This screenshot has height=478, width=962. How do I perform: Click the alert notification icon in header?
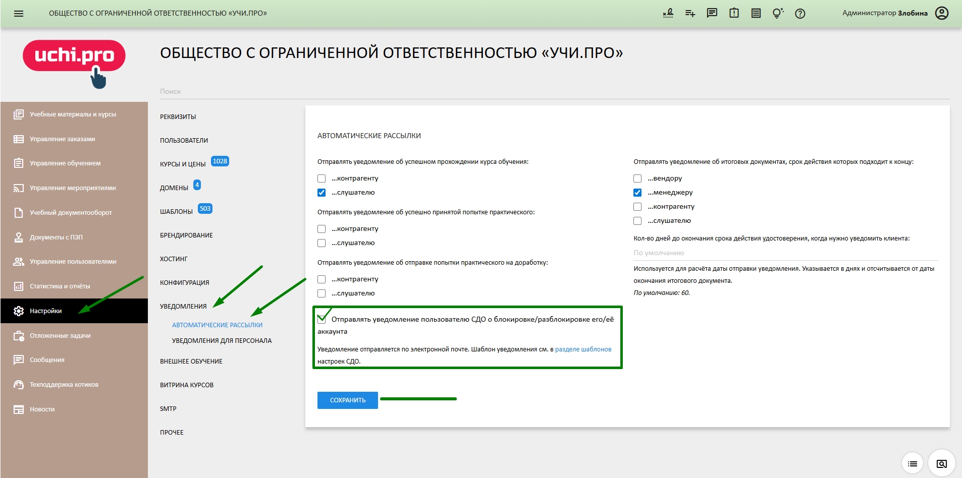734,13
